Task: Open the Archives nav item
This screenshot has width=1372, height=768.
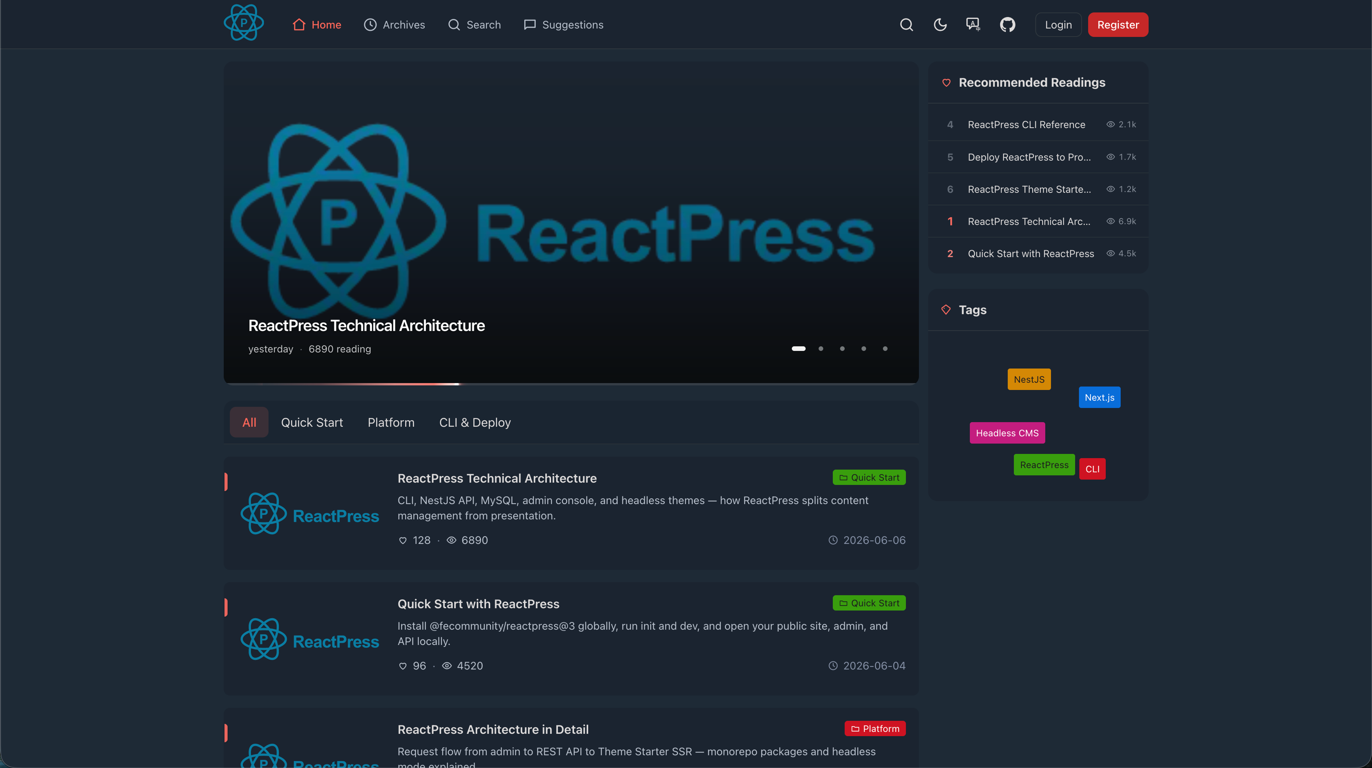Action: tap(394, 25)
